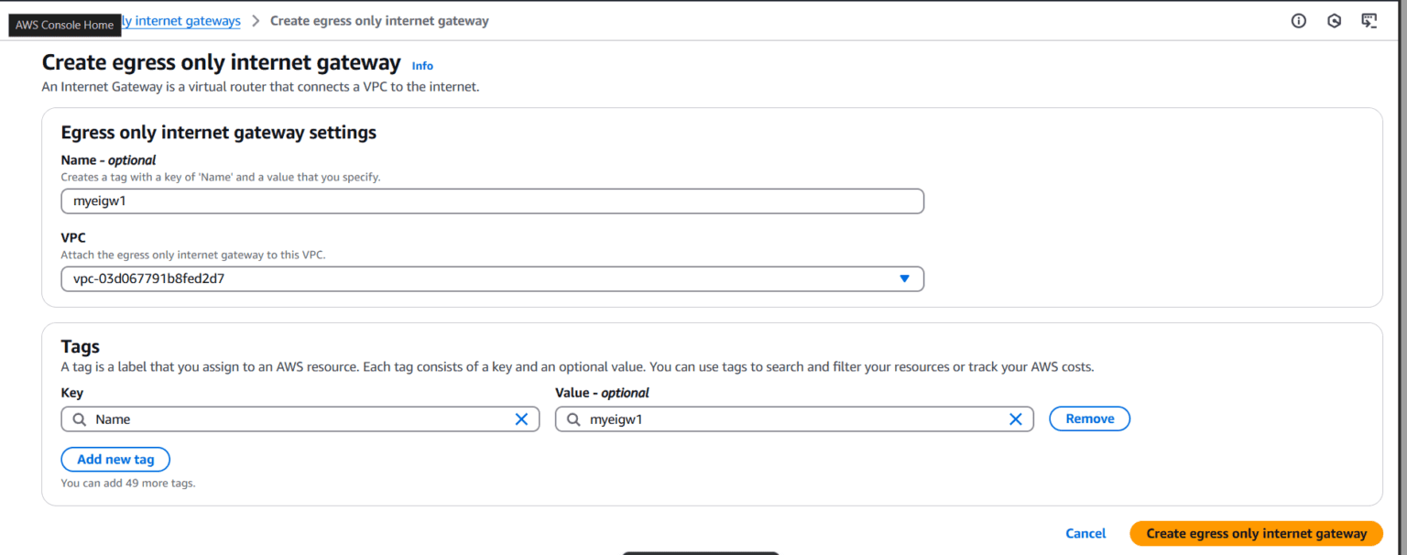The height and width of the screenshot is (555, 1407).
Task: Open the VPC selection dropdown
Action: pyautogui.click(x=492, y=278)
